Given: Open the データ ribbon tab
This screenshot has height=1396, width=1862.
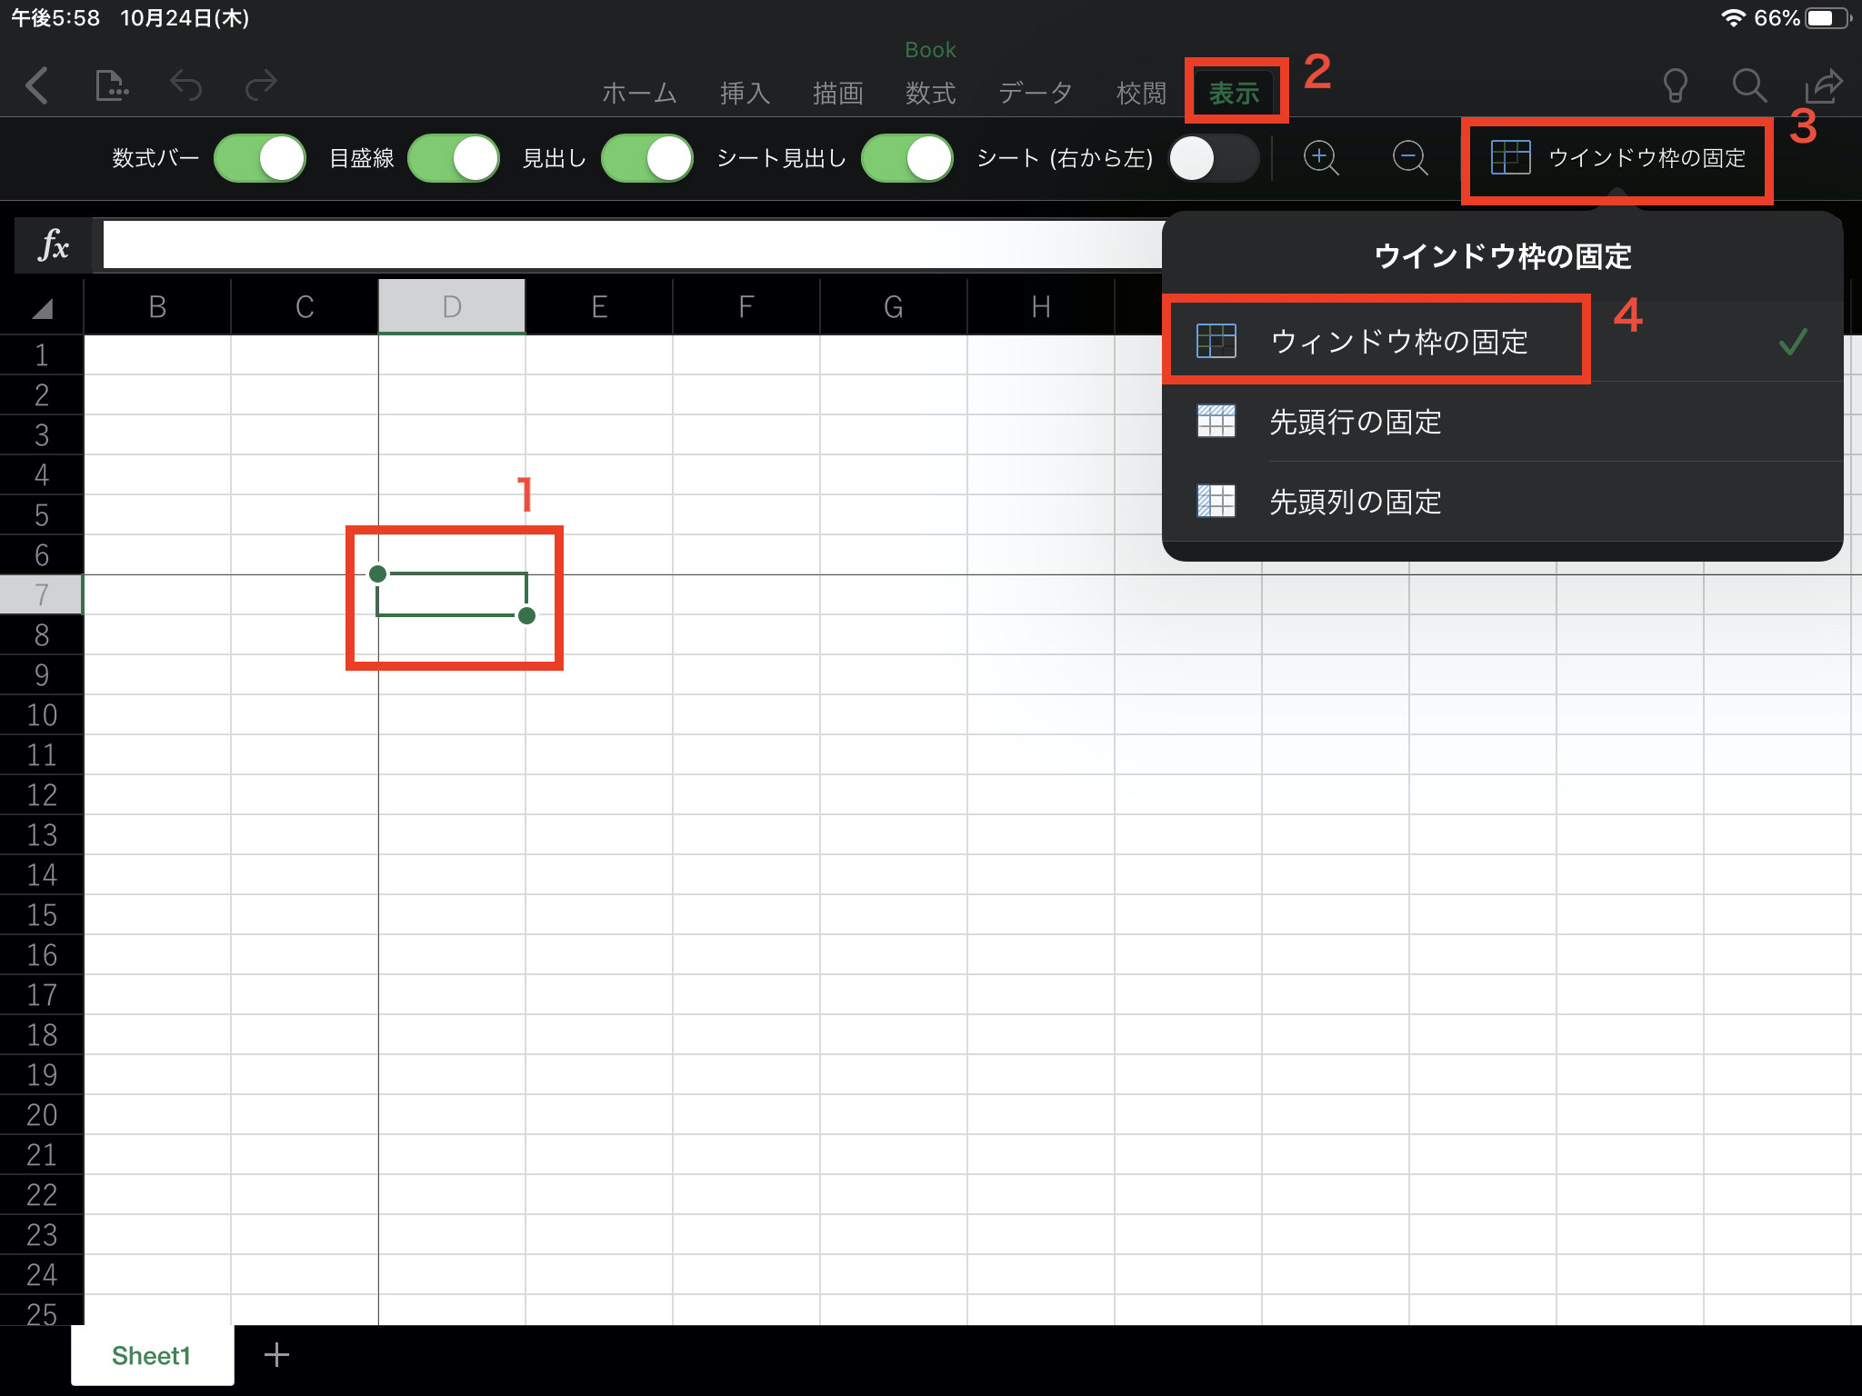Looking at the screenshot, I should (1036, 93).
